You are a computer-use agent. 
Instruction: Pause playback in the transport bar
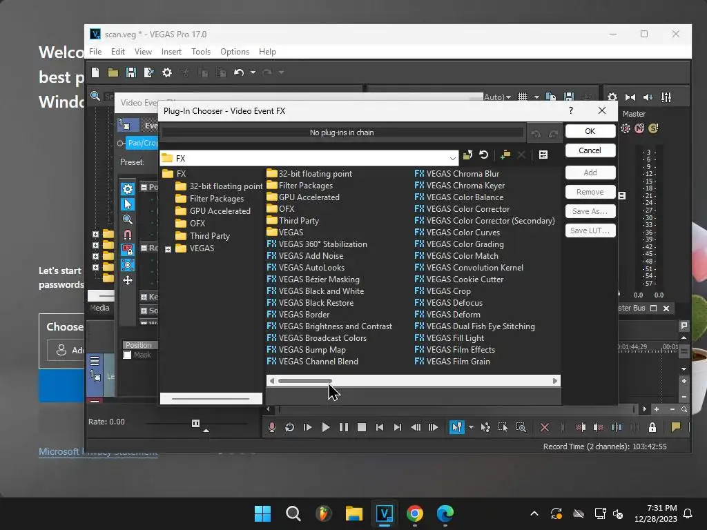(344, 427)
